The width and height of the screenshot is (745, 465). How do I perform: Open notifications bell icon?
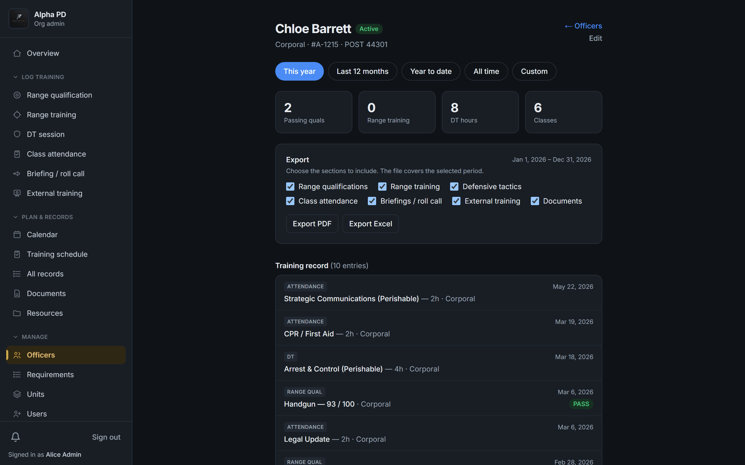click(x=16, y=437)
